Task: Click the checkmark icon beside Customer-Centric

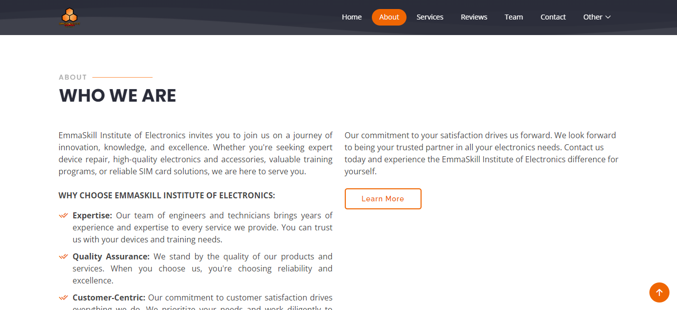Action: 63,297
